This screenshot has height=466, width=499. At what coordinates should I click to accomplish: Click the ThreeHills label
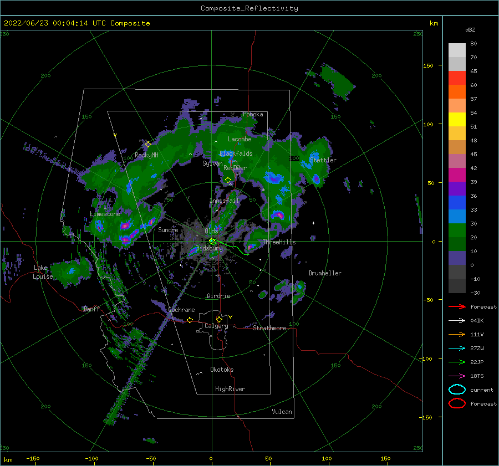tap(279, 242)
